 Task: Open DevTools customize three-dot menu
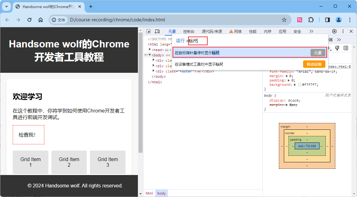(343, 31)
